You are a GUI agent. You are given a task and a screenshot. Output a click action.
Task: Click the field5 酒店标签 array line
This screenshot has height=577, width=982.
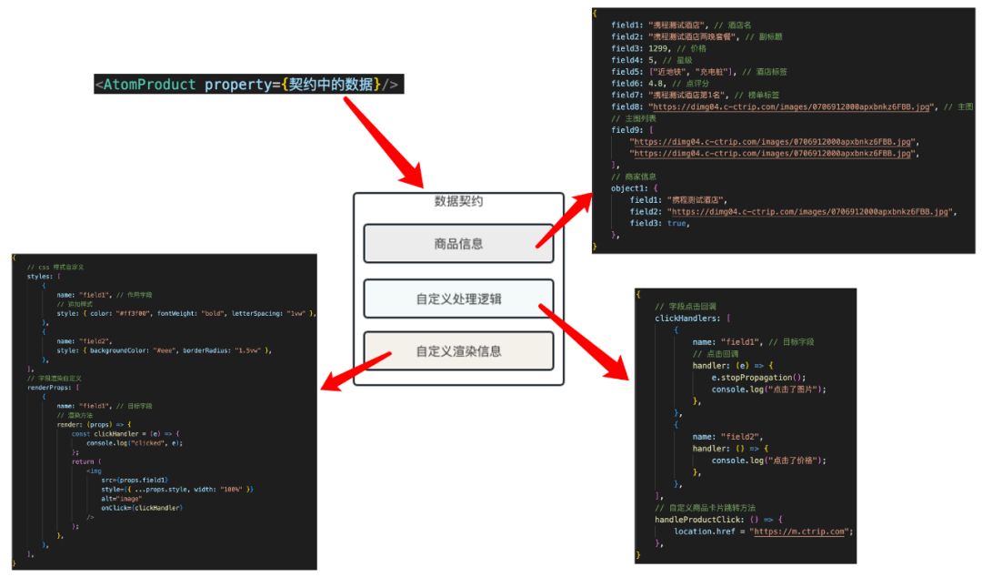point(699,72)
